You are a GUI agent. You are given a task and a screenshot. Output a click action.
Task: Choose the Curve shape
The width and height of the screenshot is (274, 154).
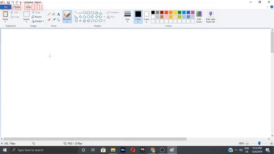[80, 13]
